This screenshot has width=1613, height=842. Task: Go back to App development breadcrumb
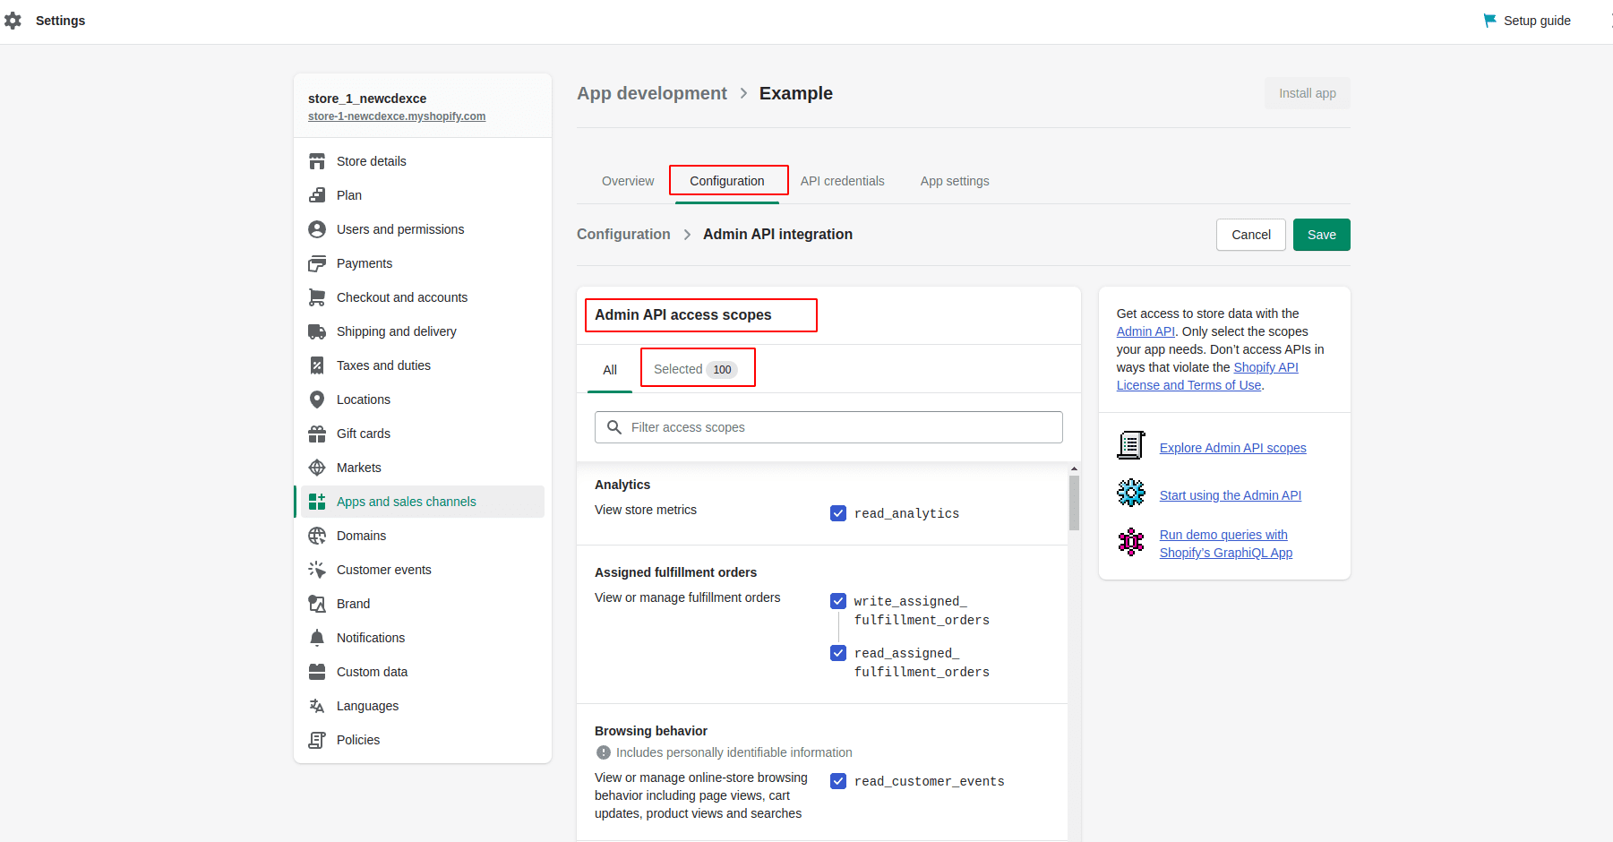pyautogui.click(x=652, y=93)
